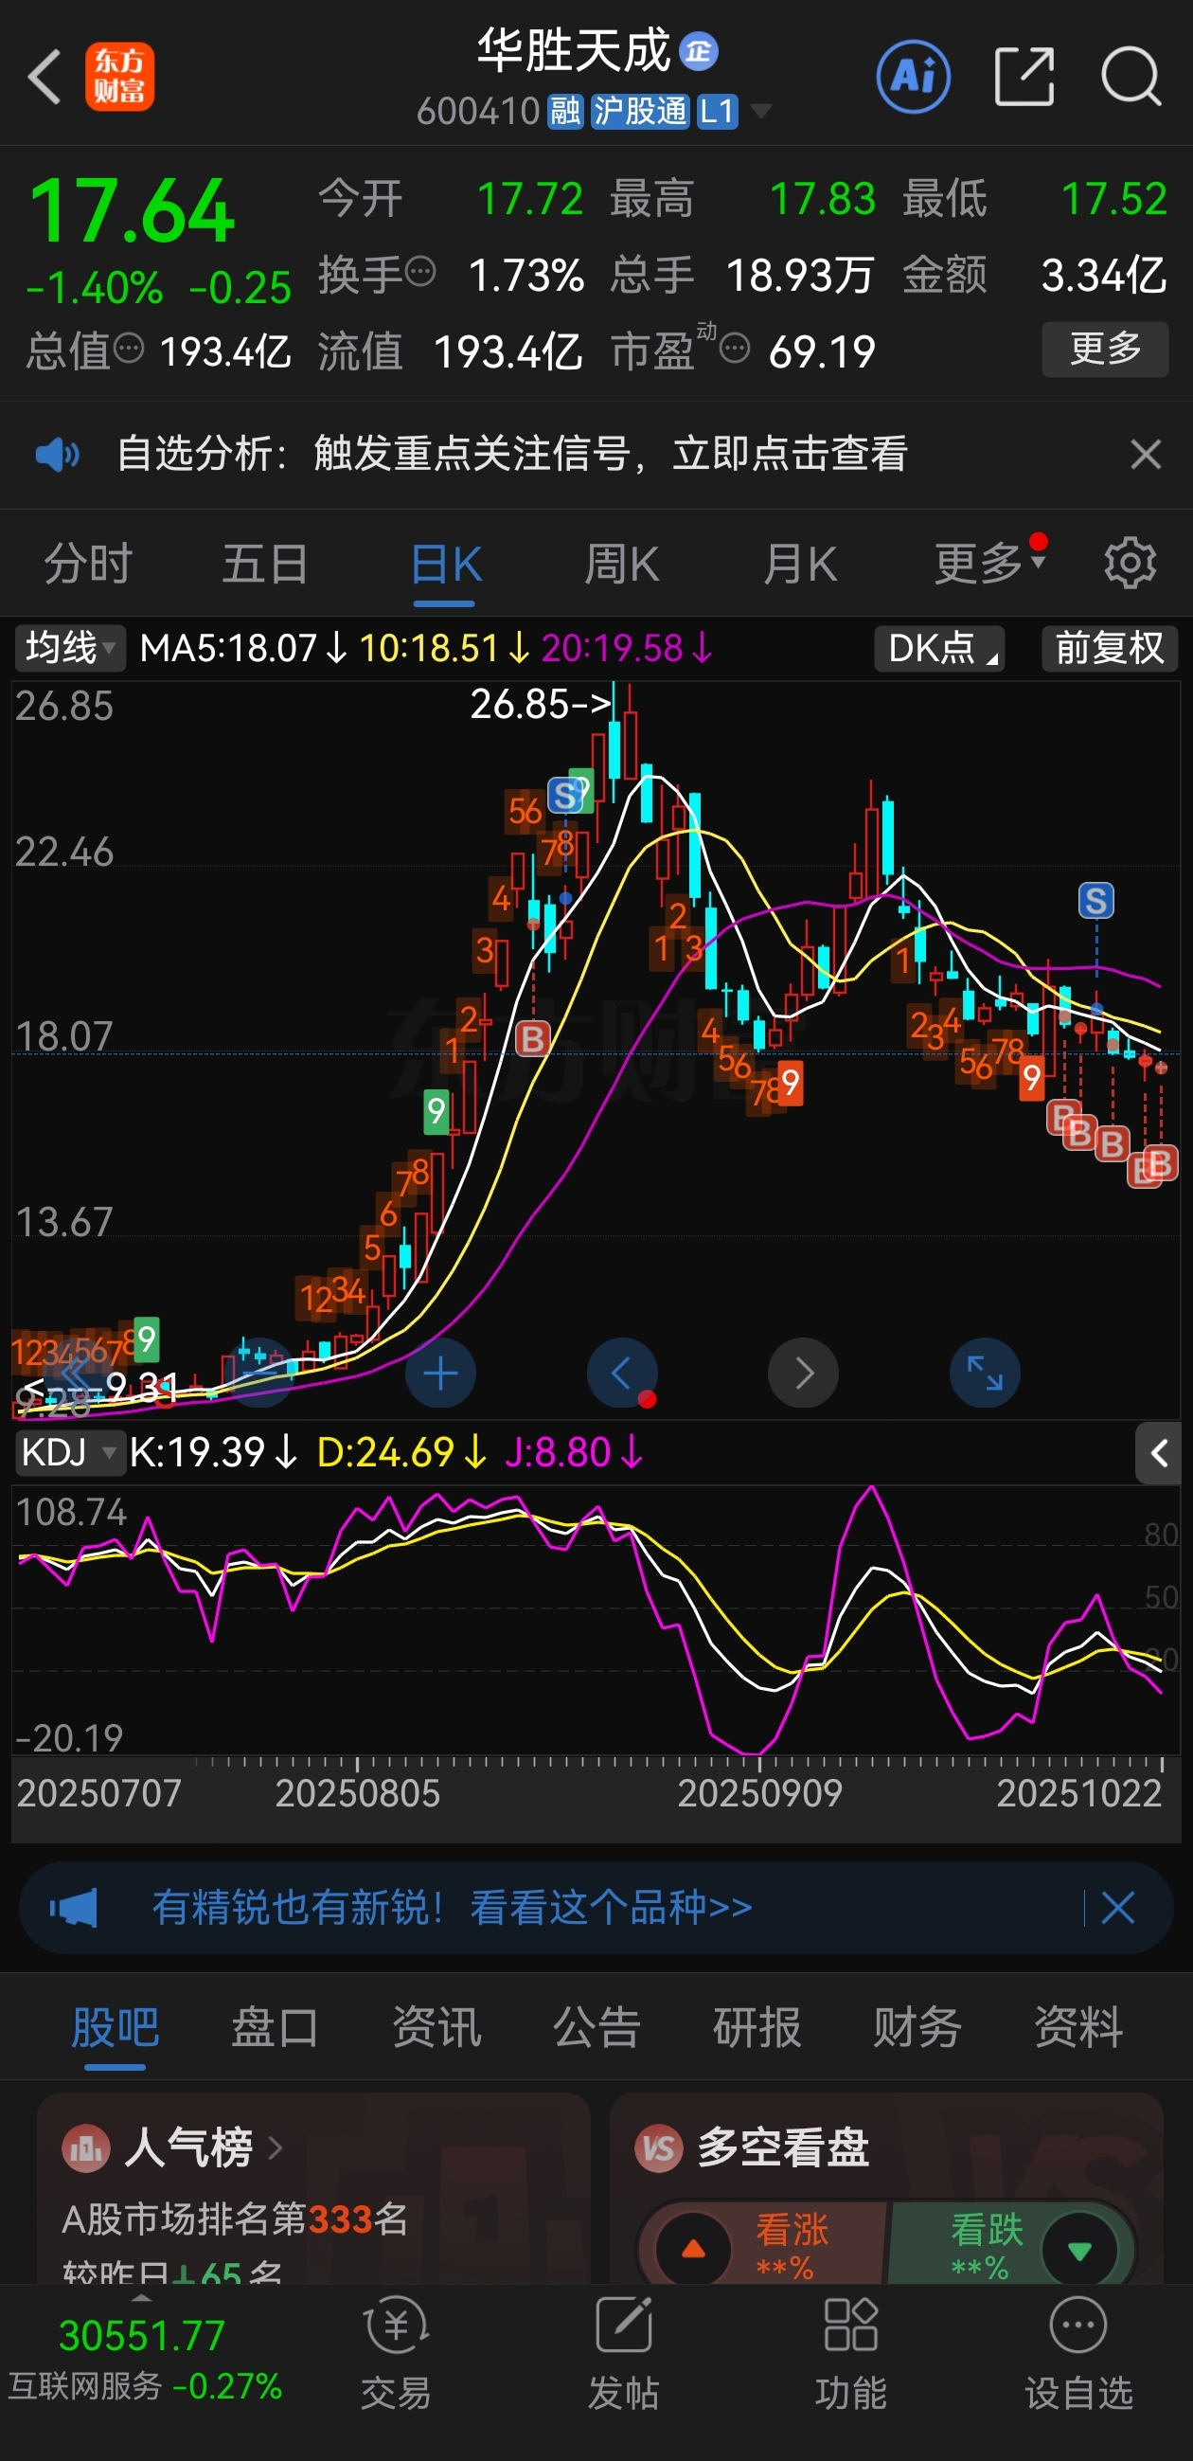
Task: Switch to 五日 chart tab
Action: [x=264, y=564]
